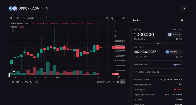Open chart settings circular icon
The width and height of the screenshot is (196, 105).
tap(113, 18)
